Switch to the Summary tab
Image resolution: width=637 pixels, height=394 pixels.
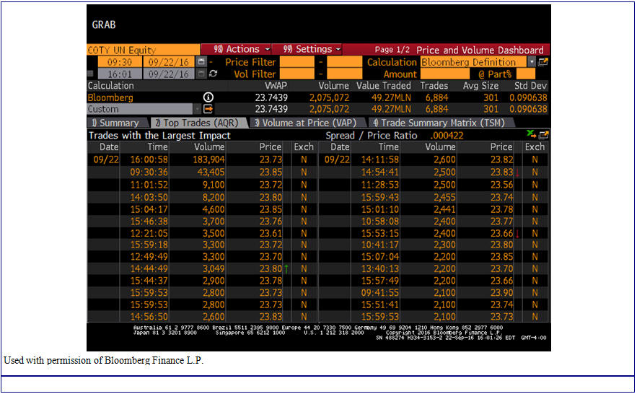[x=115, y=123]
